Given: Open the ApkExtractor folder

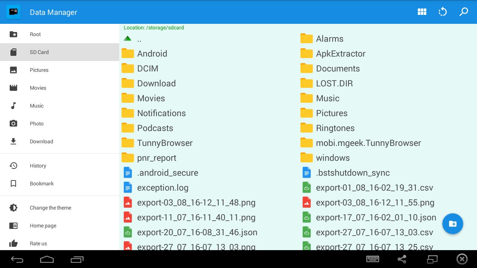Looking at the screenshot, I should click(388, 54).
